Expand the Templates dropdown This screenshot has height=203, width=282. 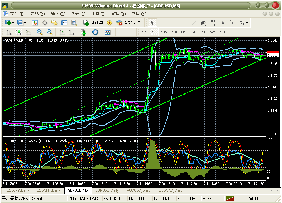pyautogui.click(x=109, y=32)
